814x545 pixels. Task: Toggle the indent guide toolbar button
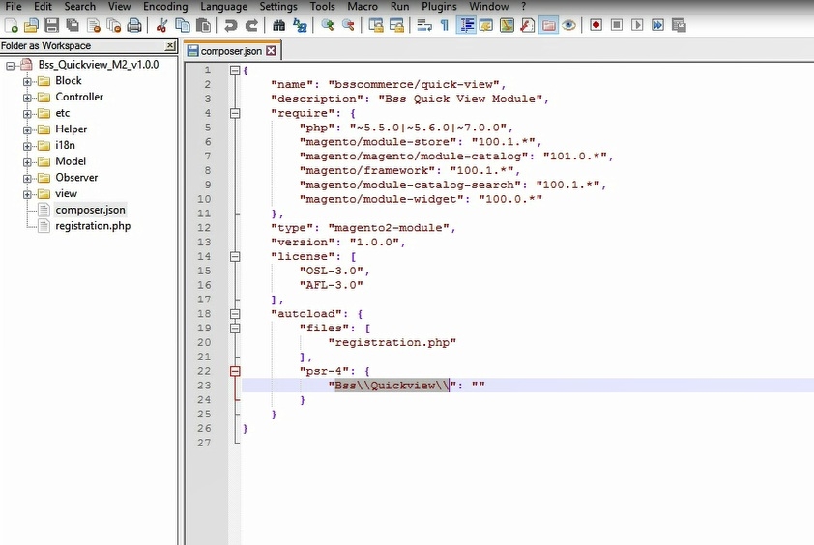tap(466, 25)
